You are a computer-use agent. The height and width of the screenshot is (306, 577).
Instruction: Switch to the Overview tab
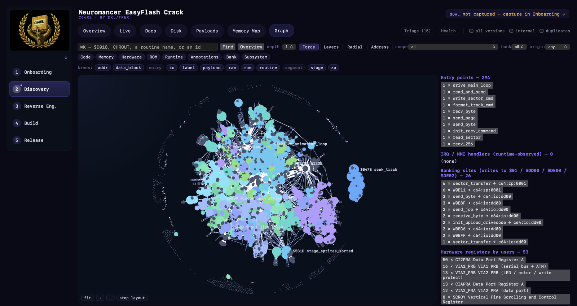pyautogui.click(x=94, y=31)
